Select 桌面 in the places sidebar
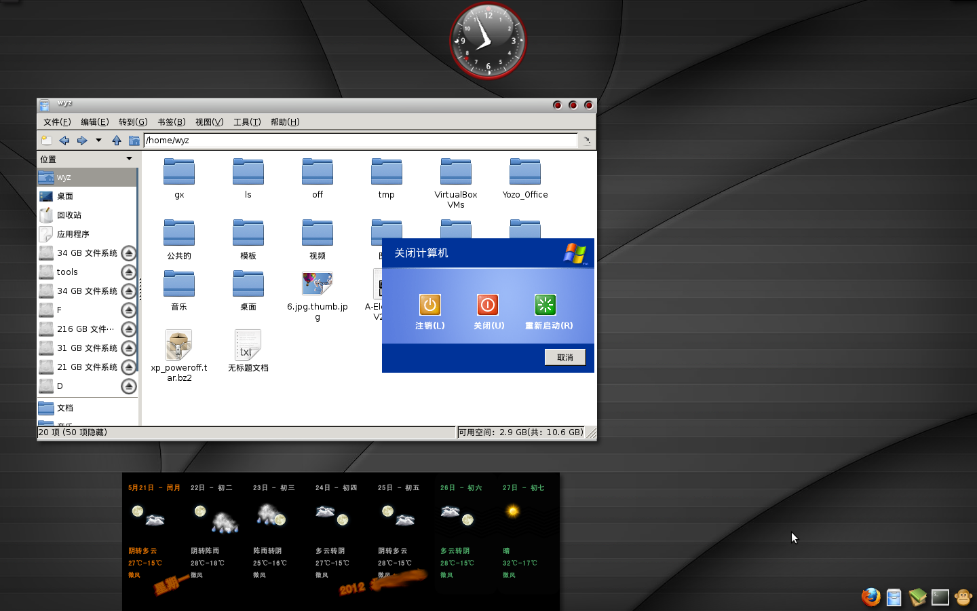Image resolution: width=977 pixels, height=611 pixels. 88,196
